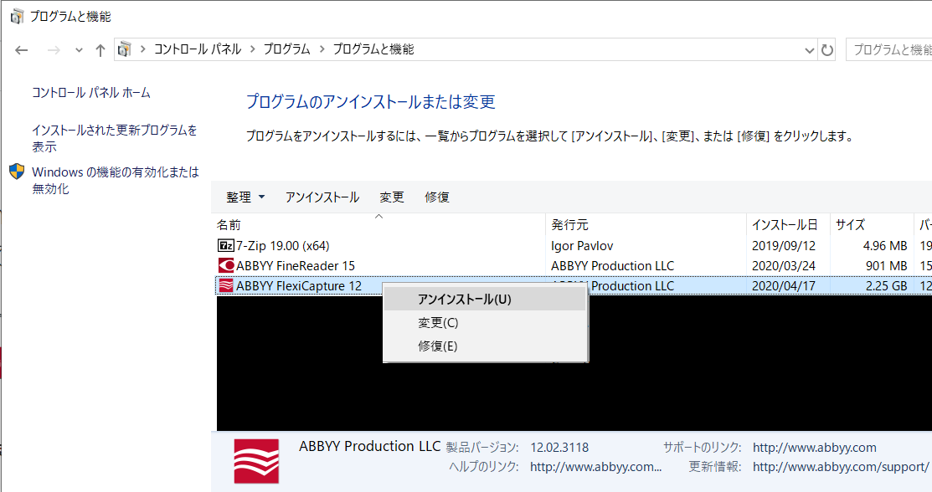Screen dimensions: 932x492
Task: Click the ABBYY FlexiCapture 12 list icon
Action: click(x=226, y=286)
